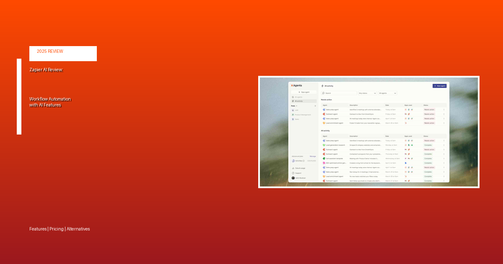Image resolution: width=503 pixels, height=264 pixels.
Task: Select 'Scraped 8 company websites' description
Action: (366, 145)
